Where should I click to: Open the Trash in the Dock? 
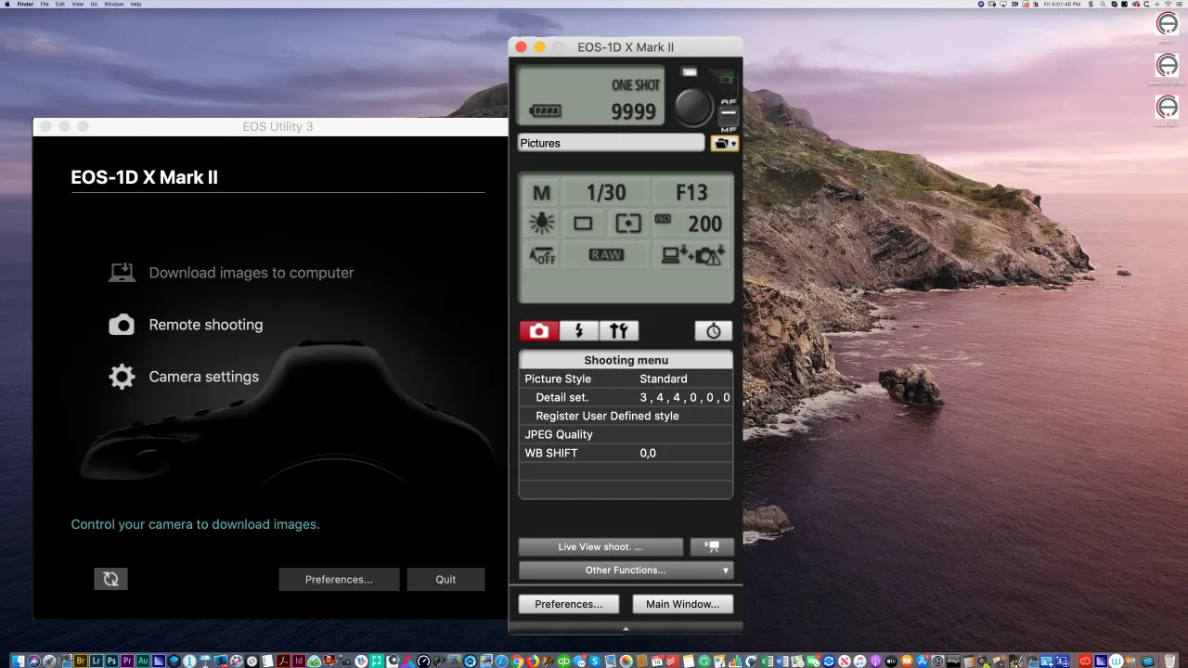[1170, 662]
